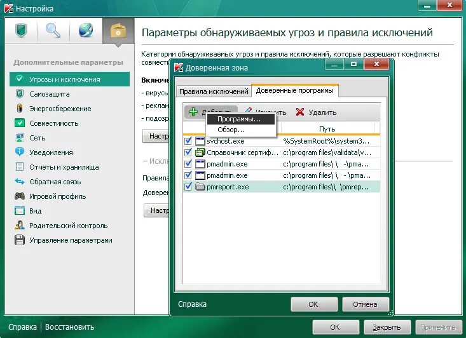Open the Protection Center shield tab
The image size is (466, 338).
21,30
